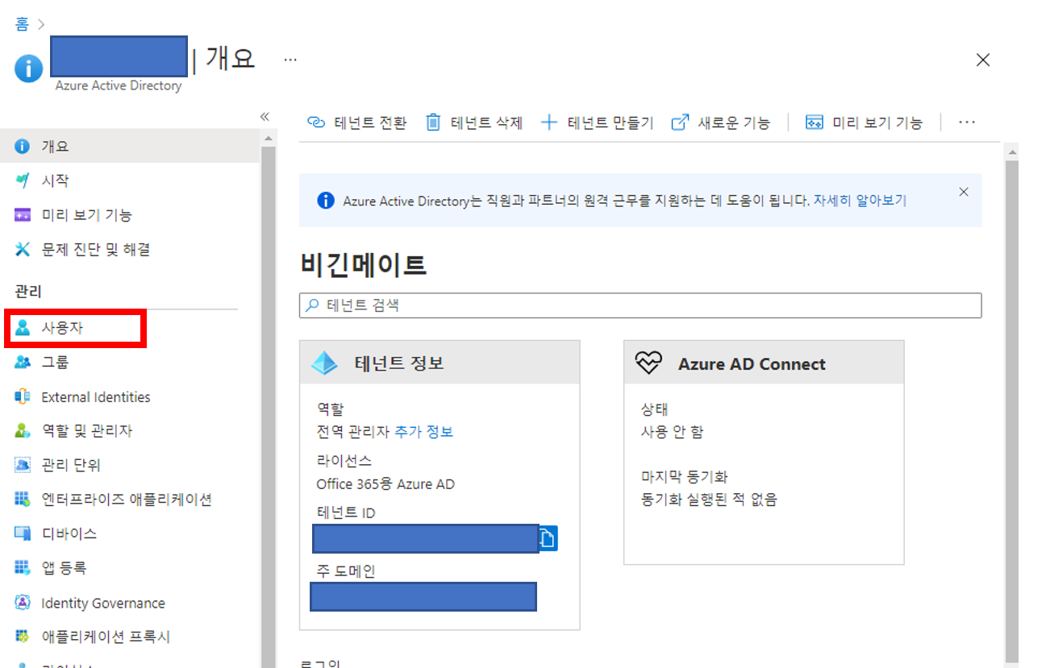Open 자세히 알아보기 link
The height and width of the screenshot is (668, 1046).
(x=860, y=201)
